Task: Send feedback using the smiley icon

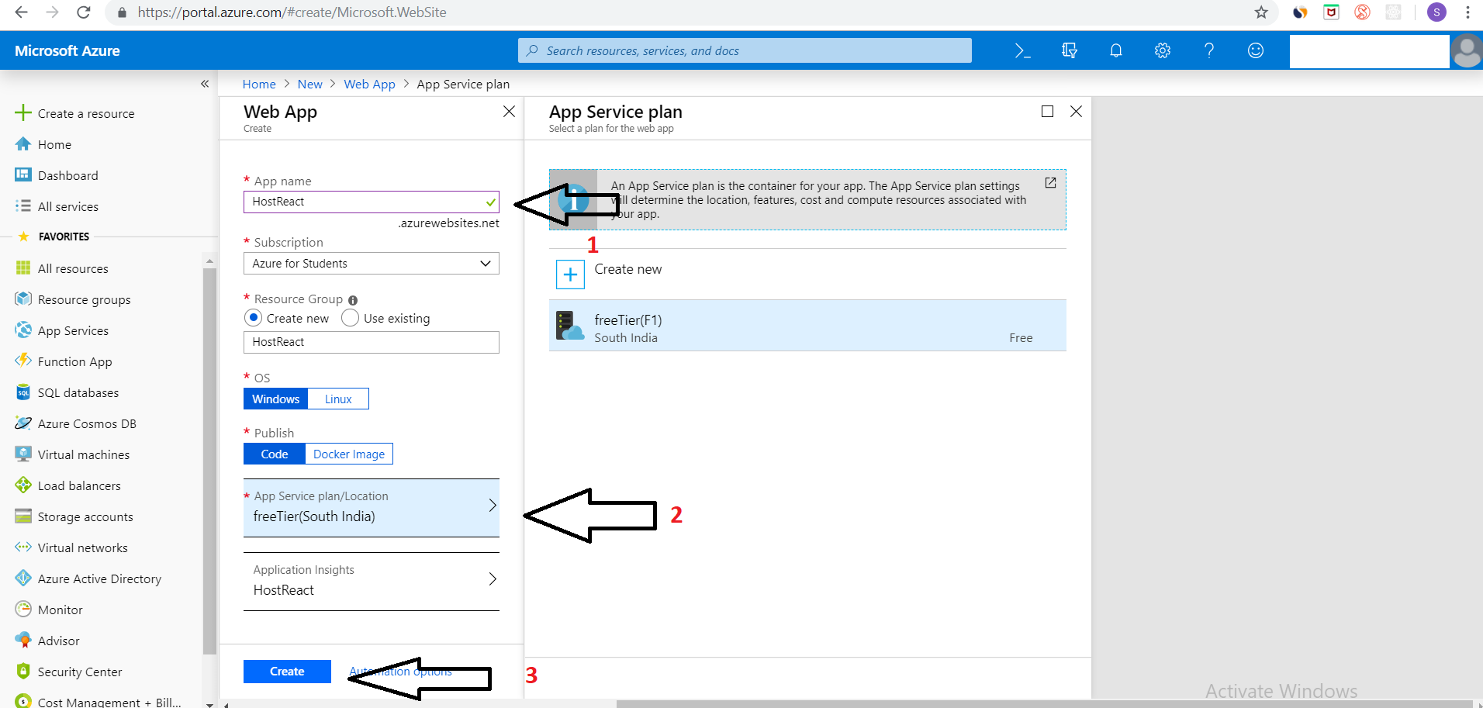Action: (x=1255, y=50)
